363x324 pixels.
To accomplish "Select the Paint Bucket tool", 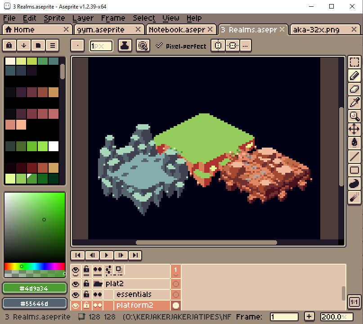I will 354,143.
